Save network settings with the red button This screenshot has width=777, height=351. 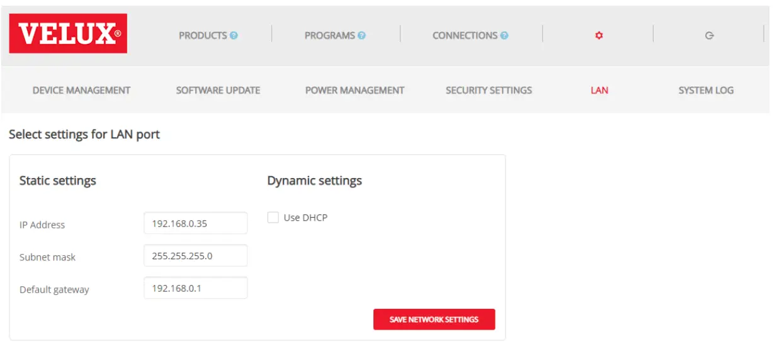click(434, 320)
